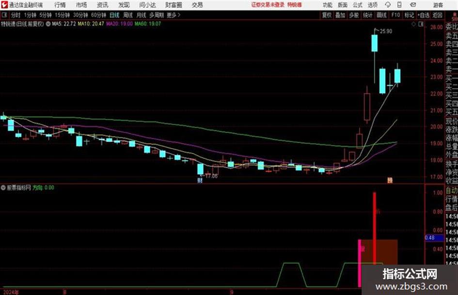Viewport: 458px width, 295px height.
Task: Switch to the 1分钟 period tab
Action: [30, 15]
